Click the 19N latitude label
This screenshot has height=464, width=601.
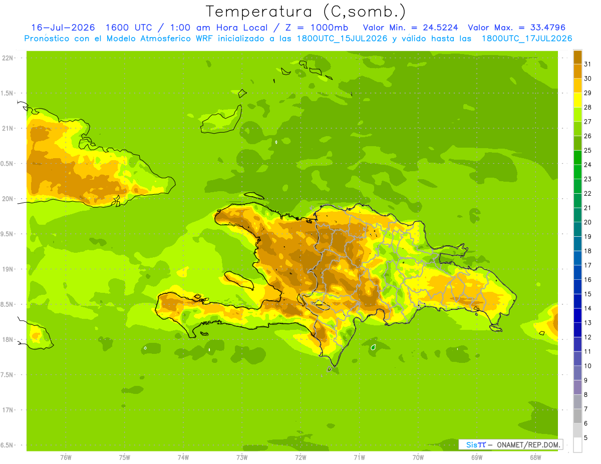pyautogui.click(x=9, y=269)
